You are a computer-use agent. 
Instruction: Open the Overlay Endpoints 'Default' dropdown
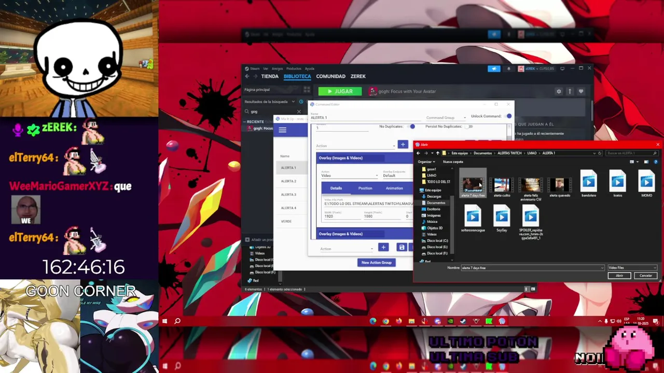(397, 176)
